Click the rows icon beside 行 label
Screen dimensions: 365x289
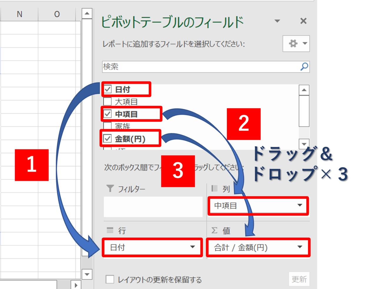[110, 230]
